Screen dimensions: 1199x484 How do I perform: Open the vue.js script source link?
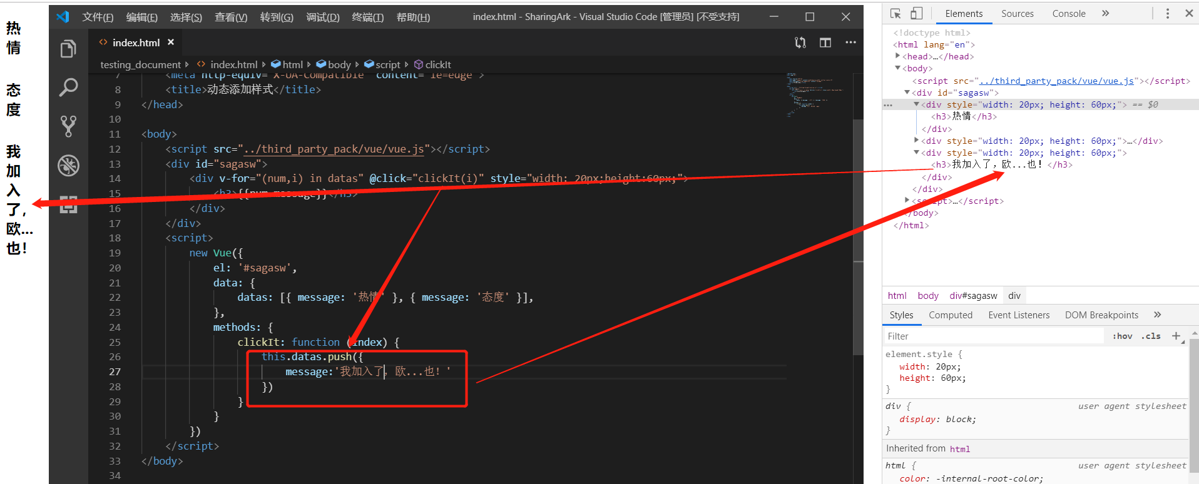tap(1057, 81)
